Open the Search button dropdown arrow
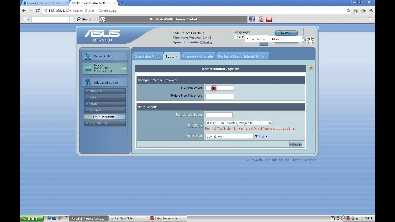 (94, 19)
